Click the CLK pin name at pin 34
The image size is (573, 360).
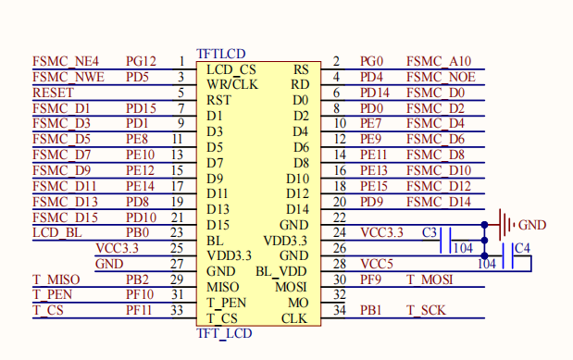[294, 318]
